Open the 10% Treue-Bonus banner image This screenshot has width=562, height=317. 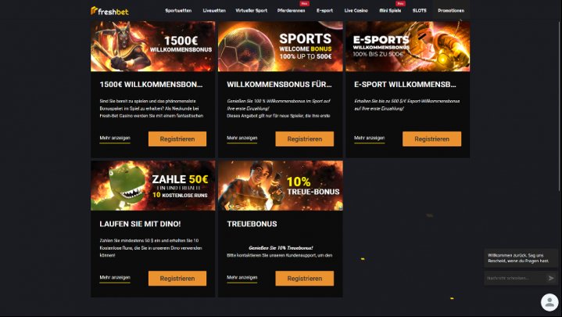point(281,186)
